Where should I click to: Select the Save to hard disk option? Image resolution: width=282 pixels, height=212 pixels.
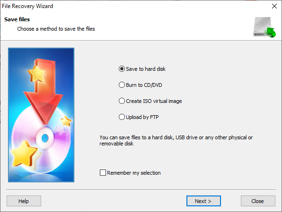pyautogui.click(x=122, y=69)
